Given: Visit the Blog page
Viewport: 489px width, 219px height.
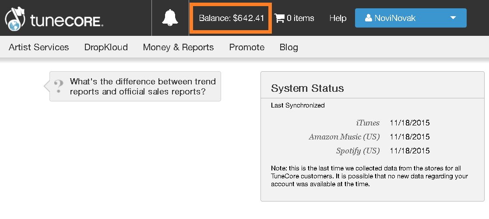Looking at the screenshot, I should [x=288, y=47].
